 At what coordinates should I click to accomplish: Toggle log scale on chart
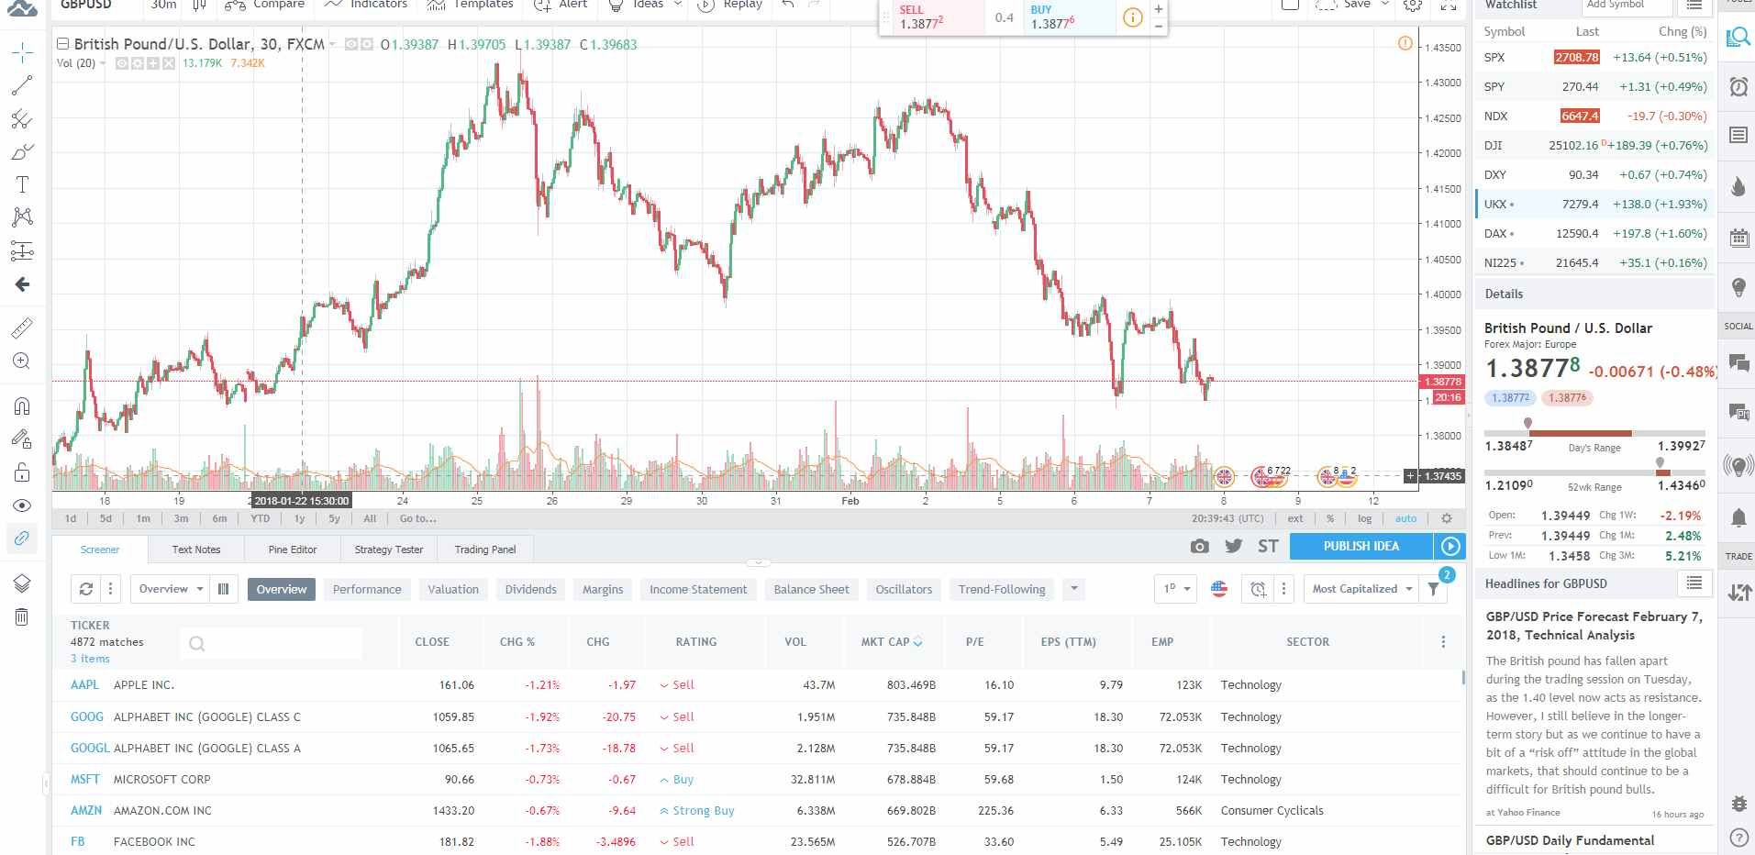point(1365,518)
